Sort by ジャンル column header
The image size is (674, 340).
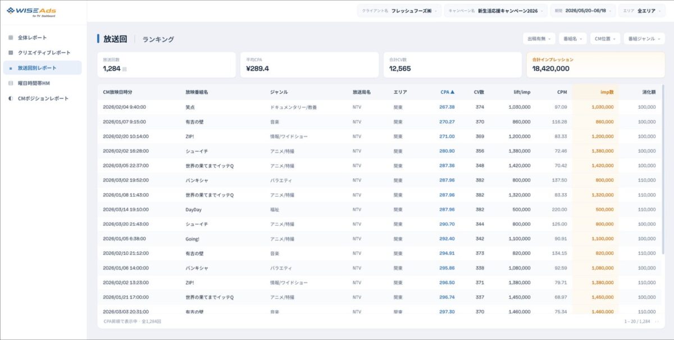tap(279, 92)
